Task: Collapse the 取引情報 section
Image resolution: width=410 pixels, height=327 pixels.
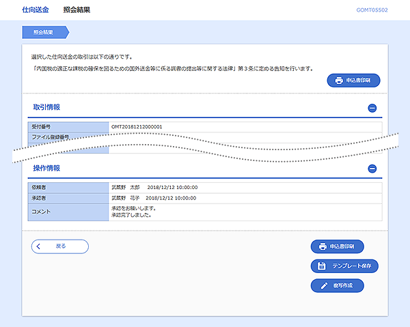Action: click(x=372, y=108)
